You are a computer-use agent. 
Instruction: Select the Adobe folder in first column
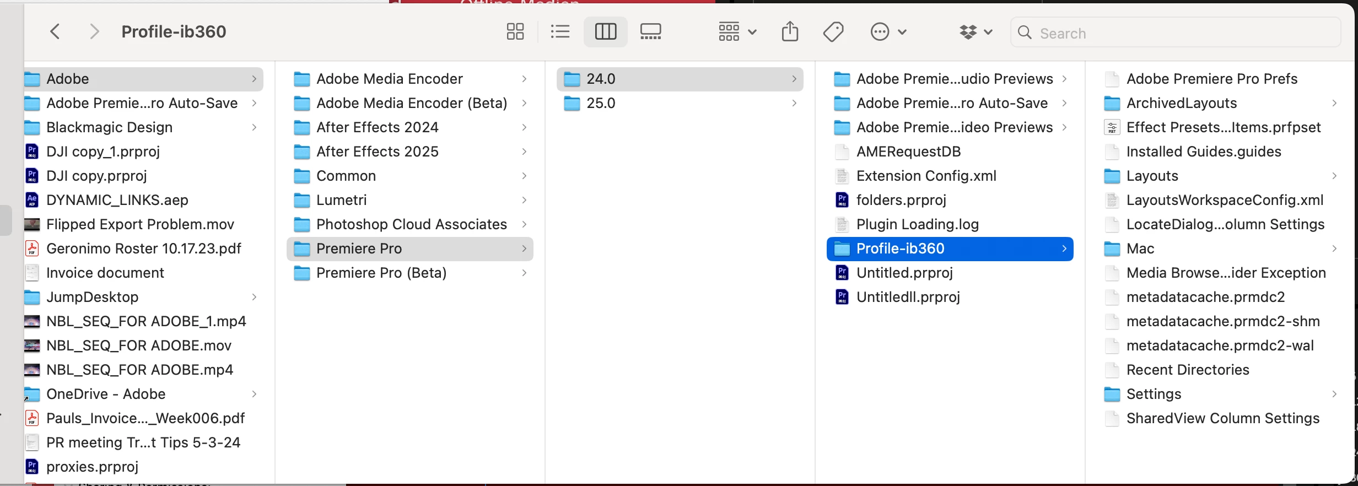(143, 79)
